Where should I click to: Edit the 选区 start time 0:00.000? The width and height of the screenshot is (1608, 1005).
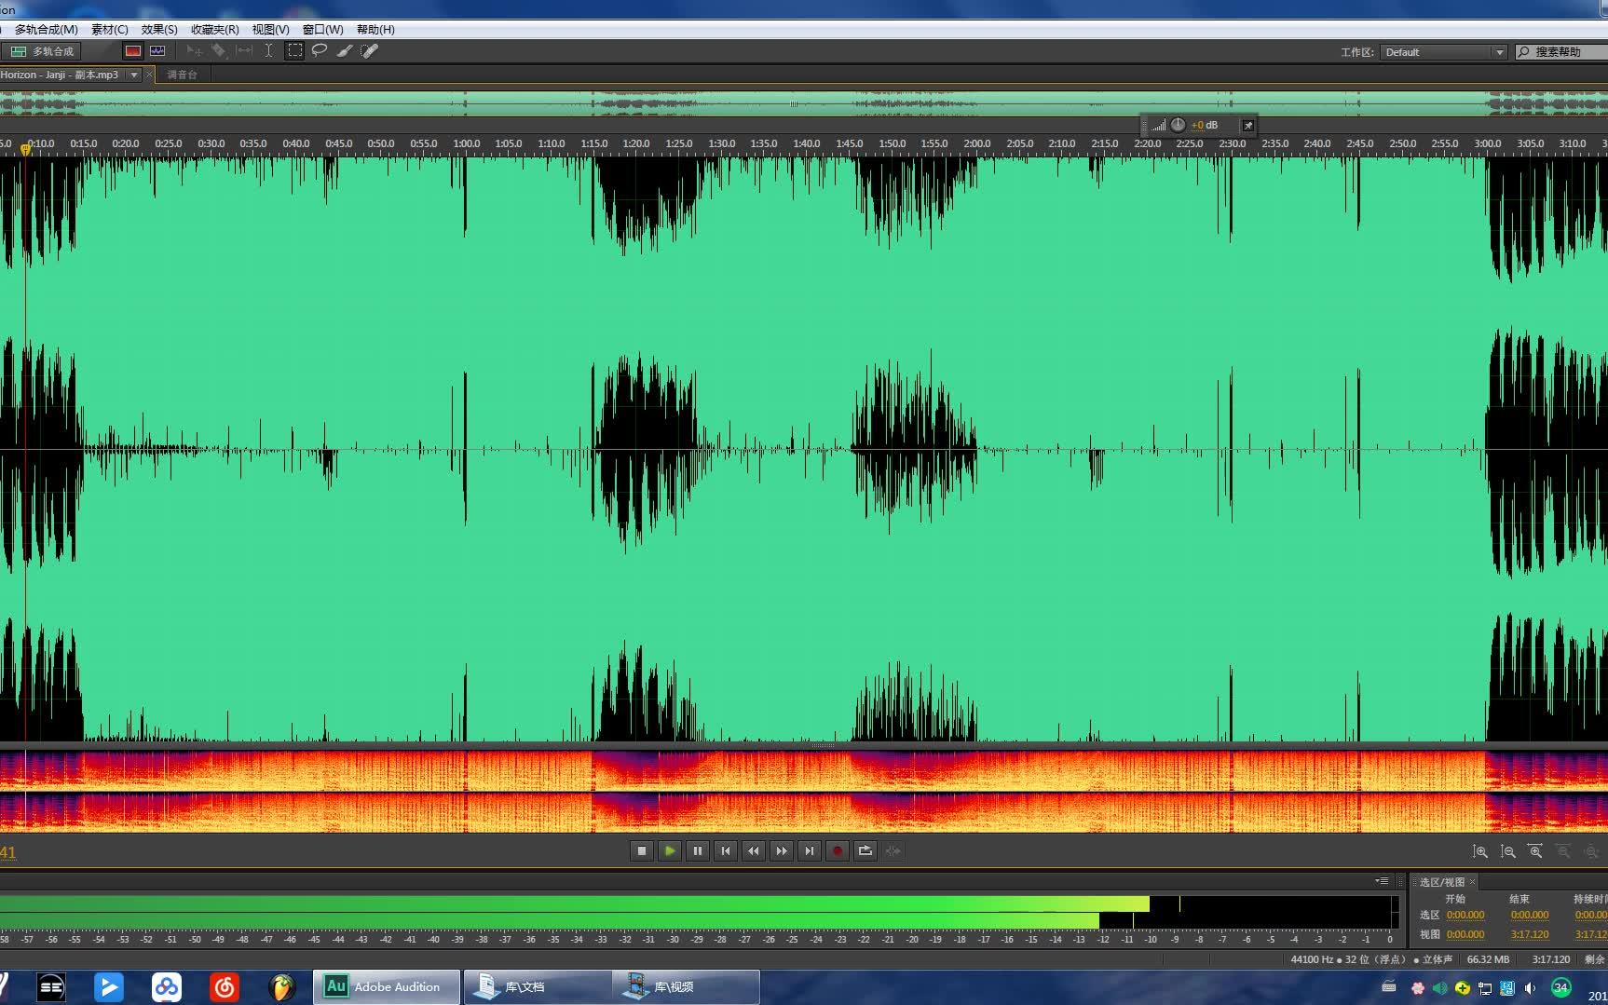[1465, 916]
